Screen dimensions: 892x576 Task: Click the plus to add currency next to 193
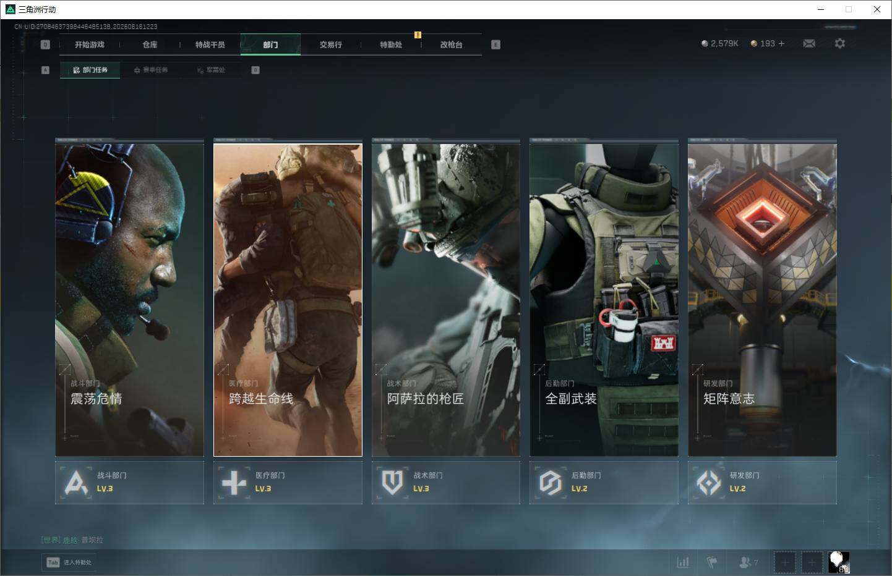(x=781, y=43)
